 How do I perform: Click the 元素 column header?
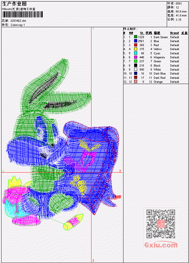pos(184,33)
